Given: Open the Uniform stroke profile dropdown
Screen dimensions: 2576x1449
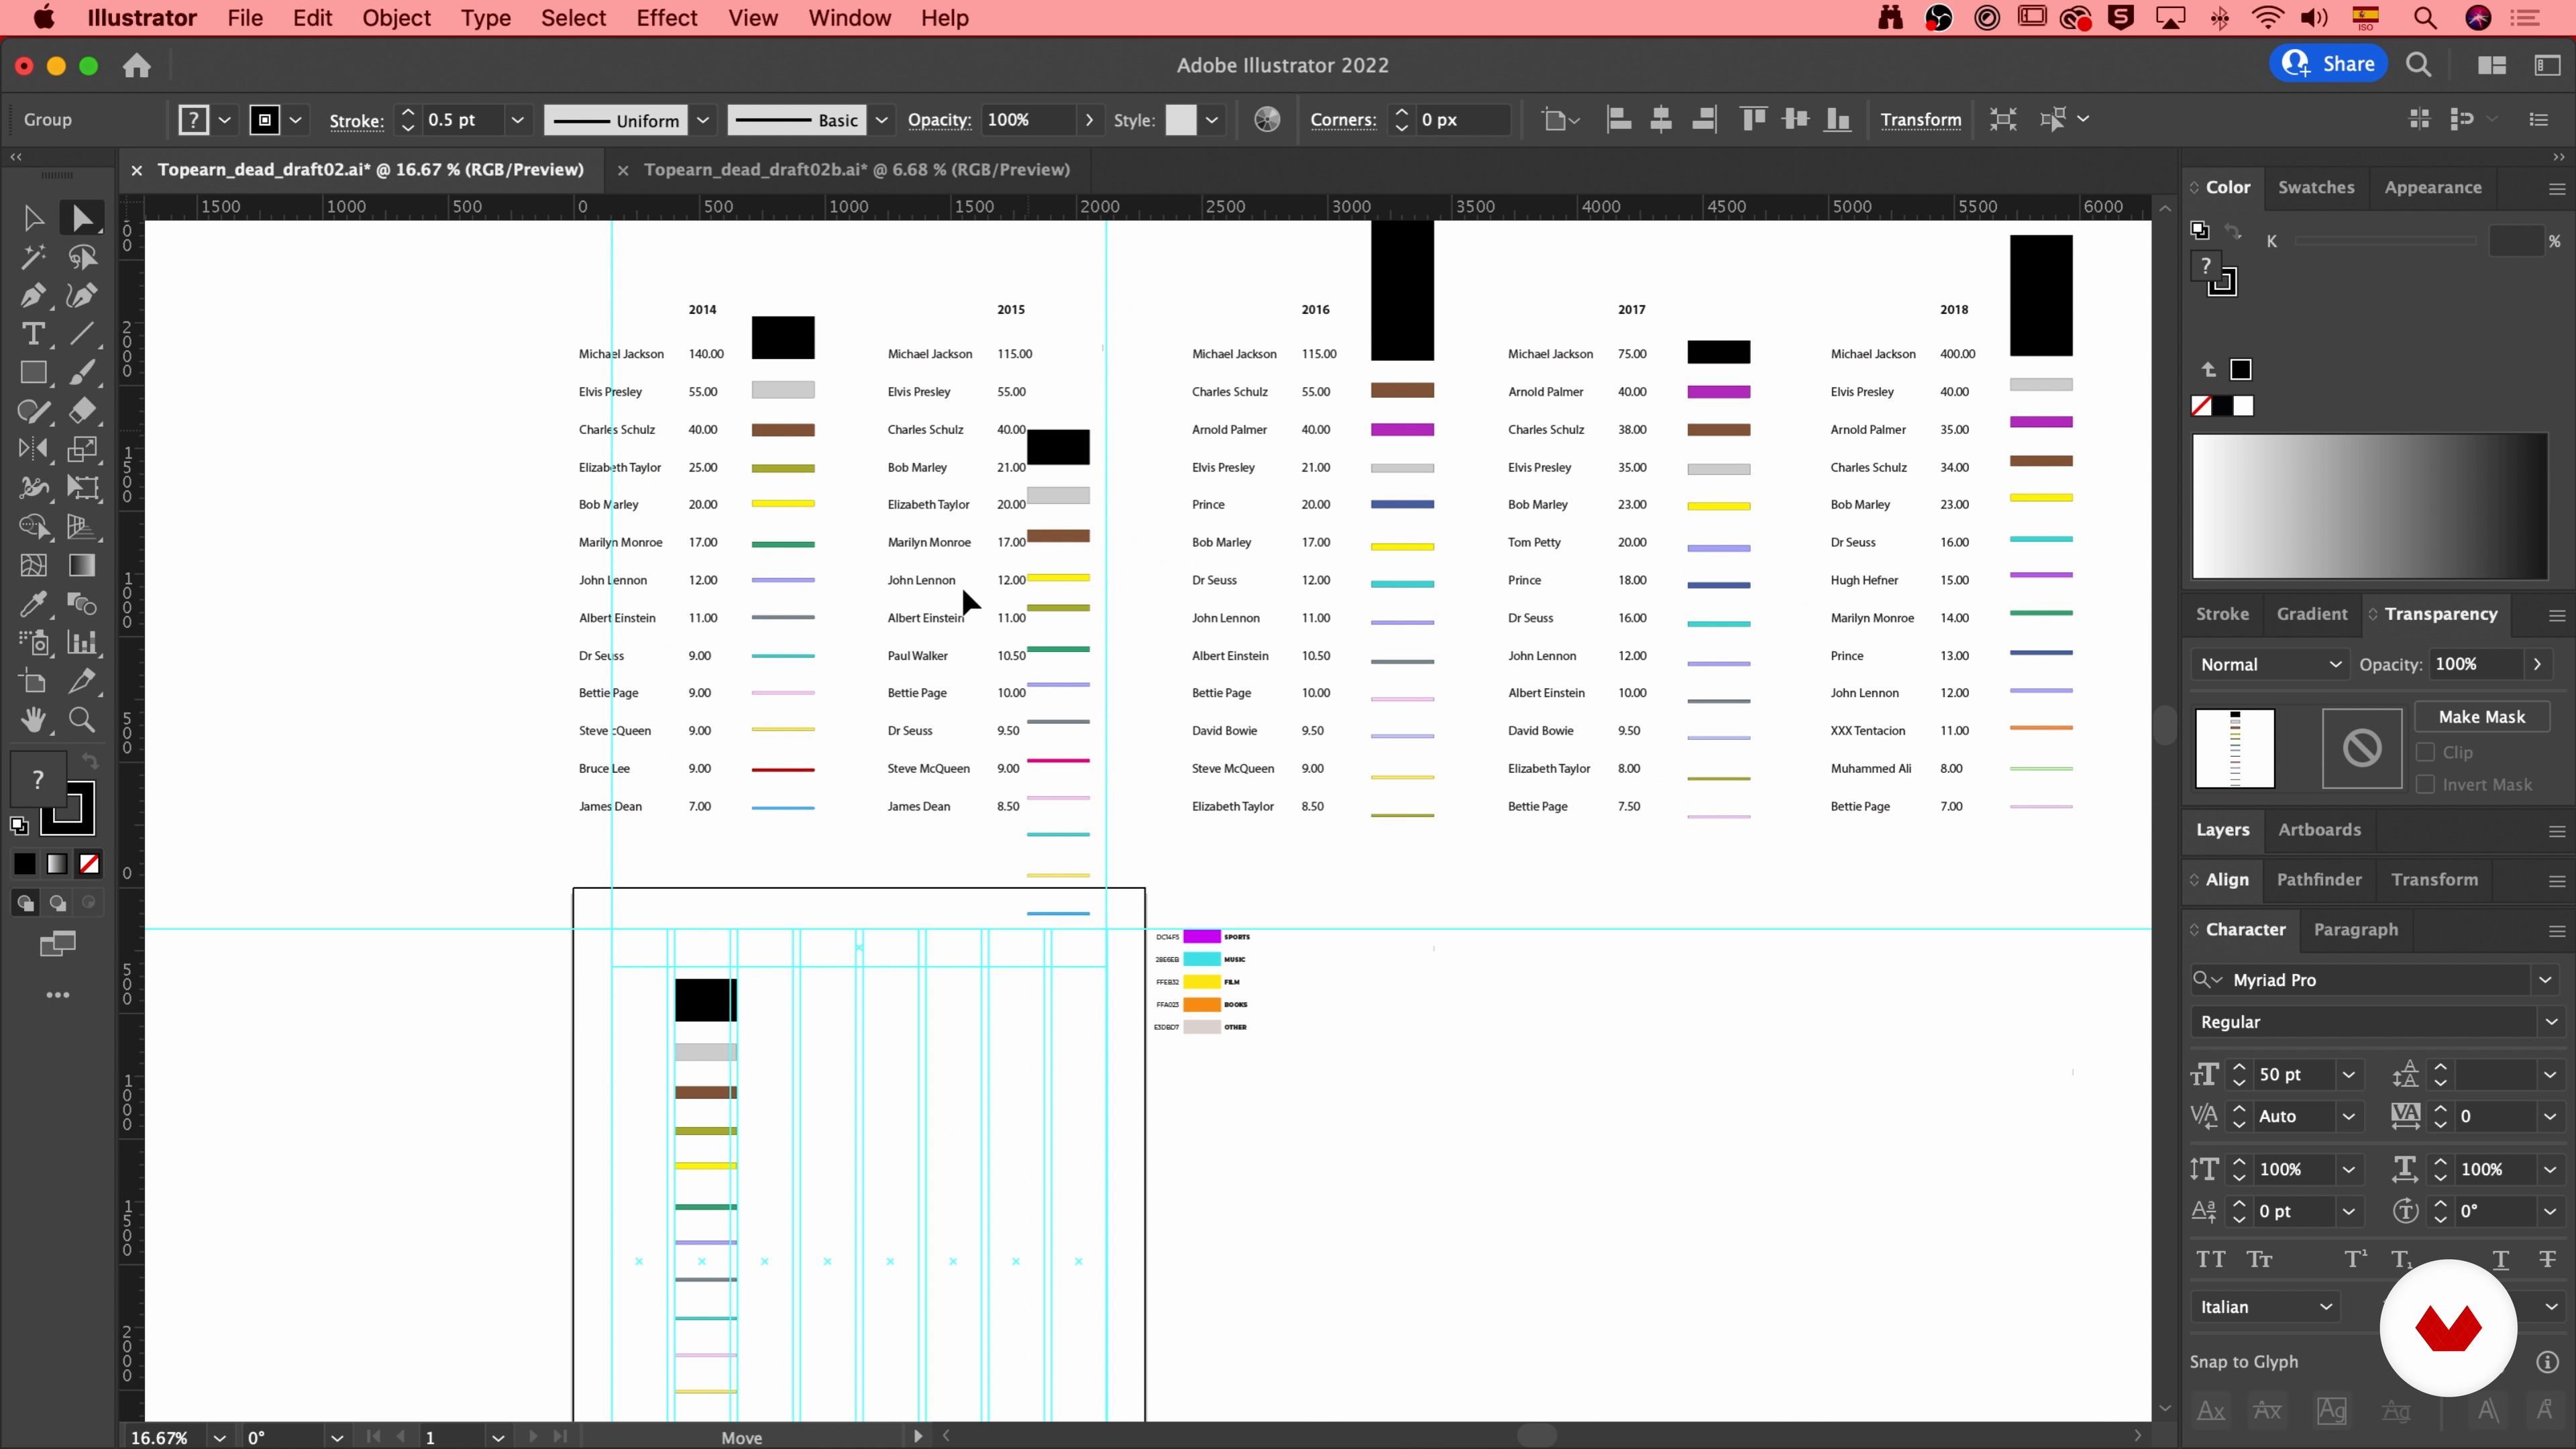Looking at the screenshot, I should pyautogui.click(x=703, y=120).
